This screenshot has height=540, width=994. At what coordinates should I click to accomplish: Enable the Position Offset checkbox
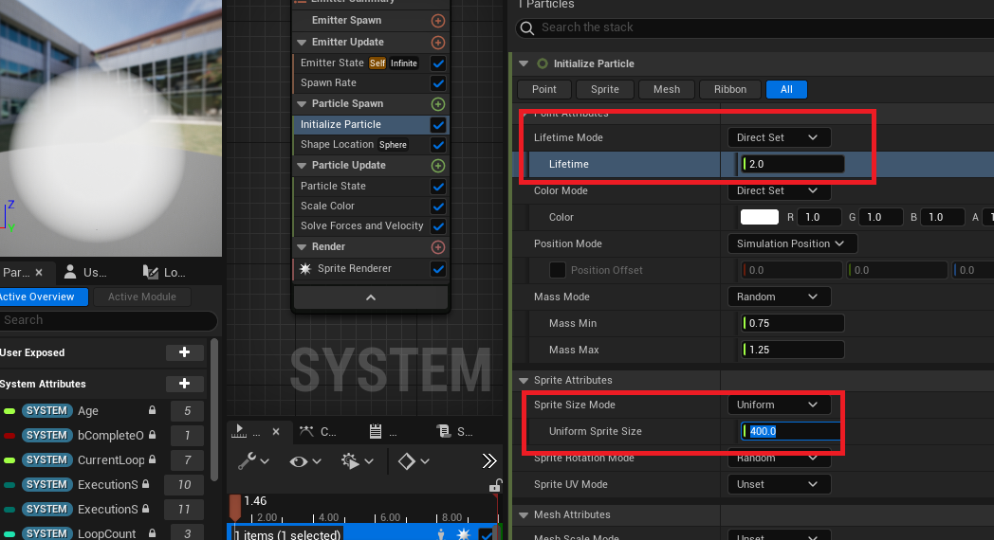[557, 270]
